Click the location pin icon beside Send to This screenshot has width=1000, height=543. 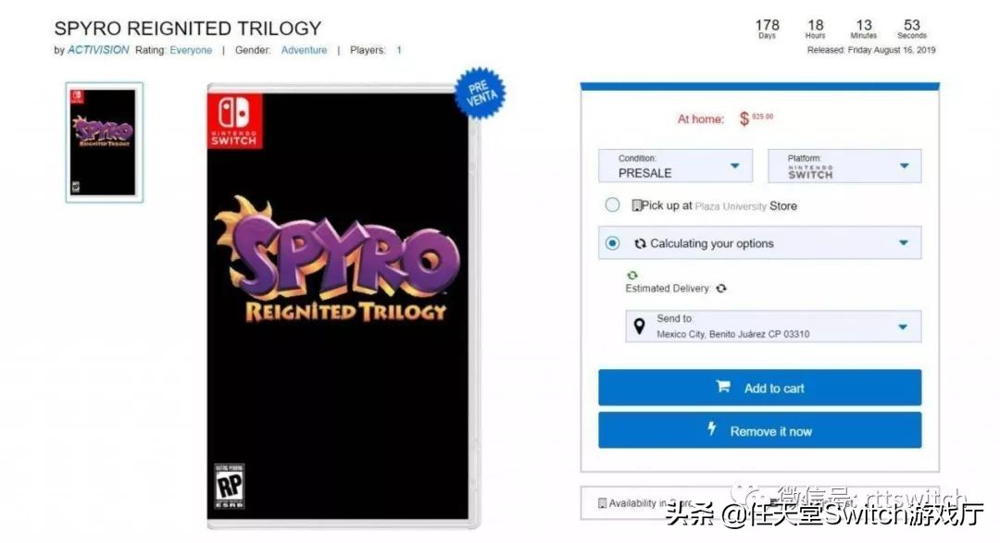[639, 327]
